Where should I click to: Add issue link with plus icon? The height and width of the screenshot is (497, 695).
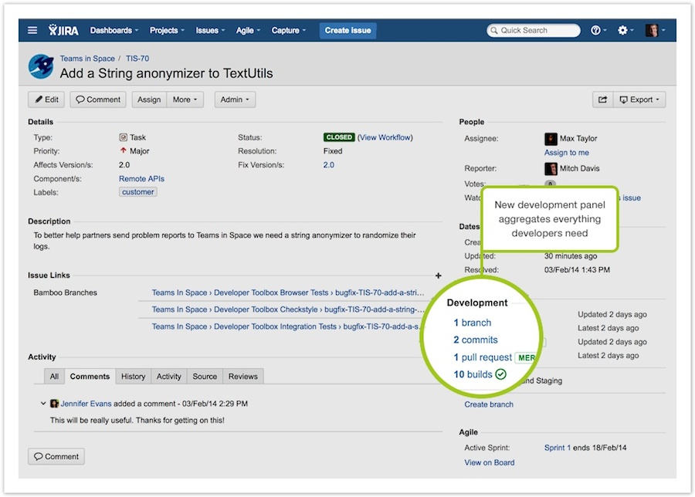(x=439, y=276)
